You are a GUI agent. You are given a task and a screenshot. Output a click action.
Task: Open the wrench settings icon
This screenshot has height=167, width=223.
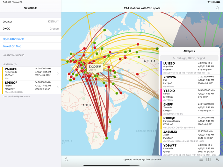pyautogui.click(x=217, y=159)
